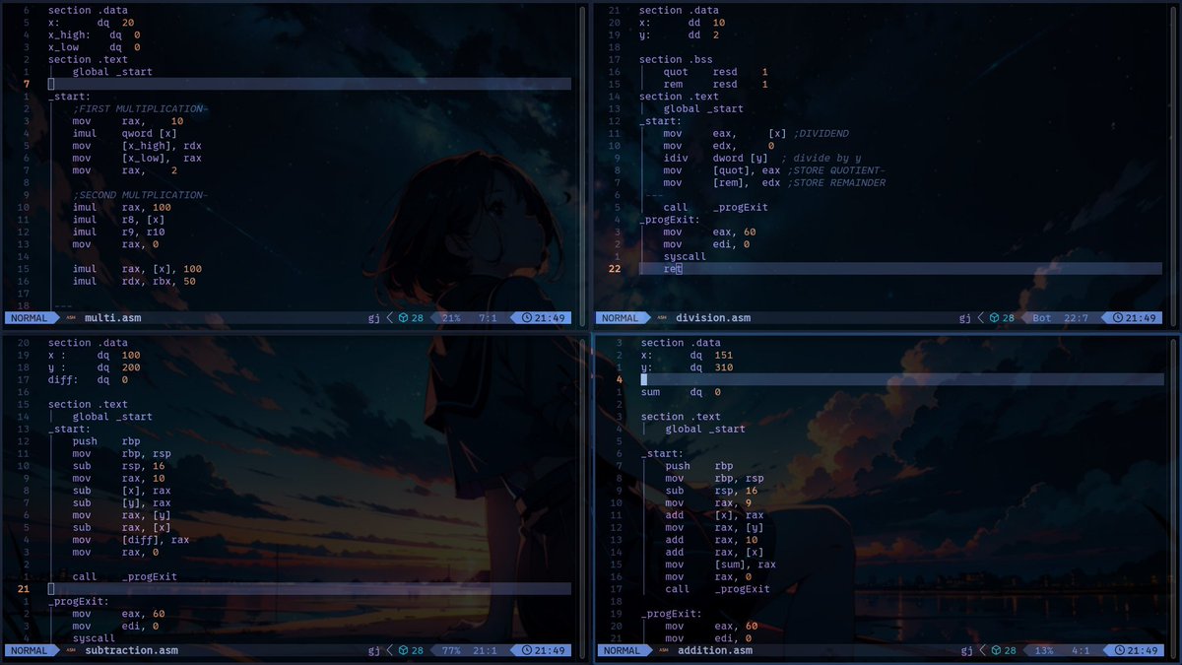The height and width of the screenshot is (665, 1182).
Task: Click the 77% scroll indicator in subtraction.asm
Action: pos(451,651)
